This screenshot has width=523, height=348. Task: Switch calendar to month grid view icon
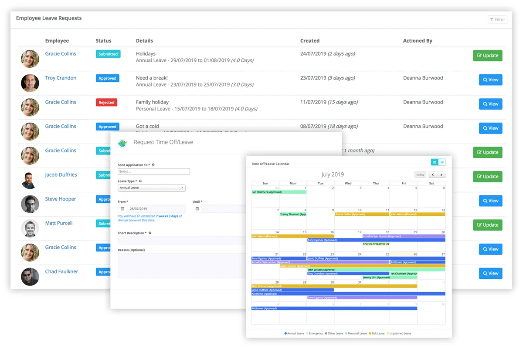[435, 162]
